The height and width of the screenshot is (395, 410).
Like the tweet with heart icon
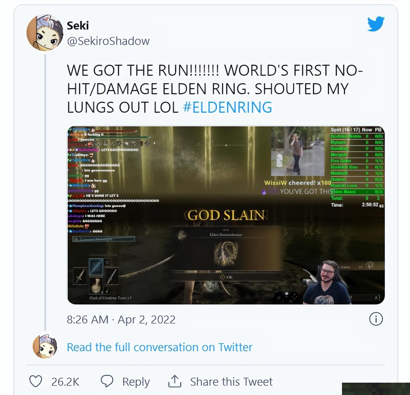(36, 381)
